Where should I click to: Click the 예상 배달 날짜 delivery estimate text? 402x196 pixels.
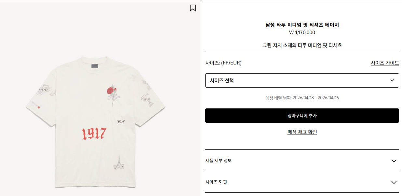pos(302,98)
